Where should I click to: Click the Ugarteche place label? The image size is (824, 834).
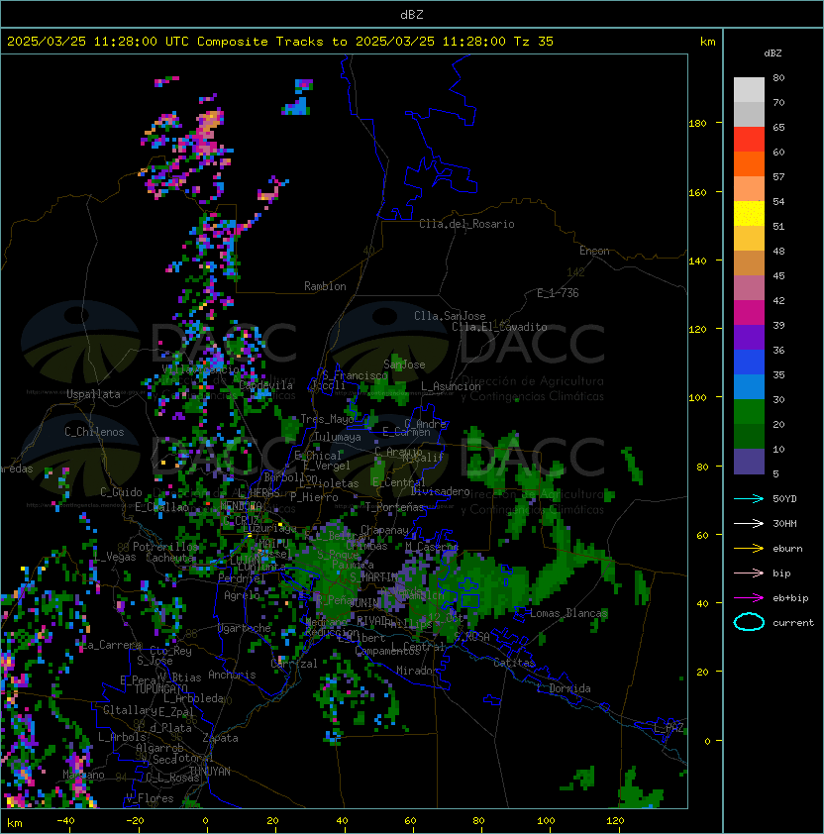tap(245, 628)
